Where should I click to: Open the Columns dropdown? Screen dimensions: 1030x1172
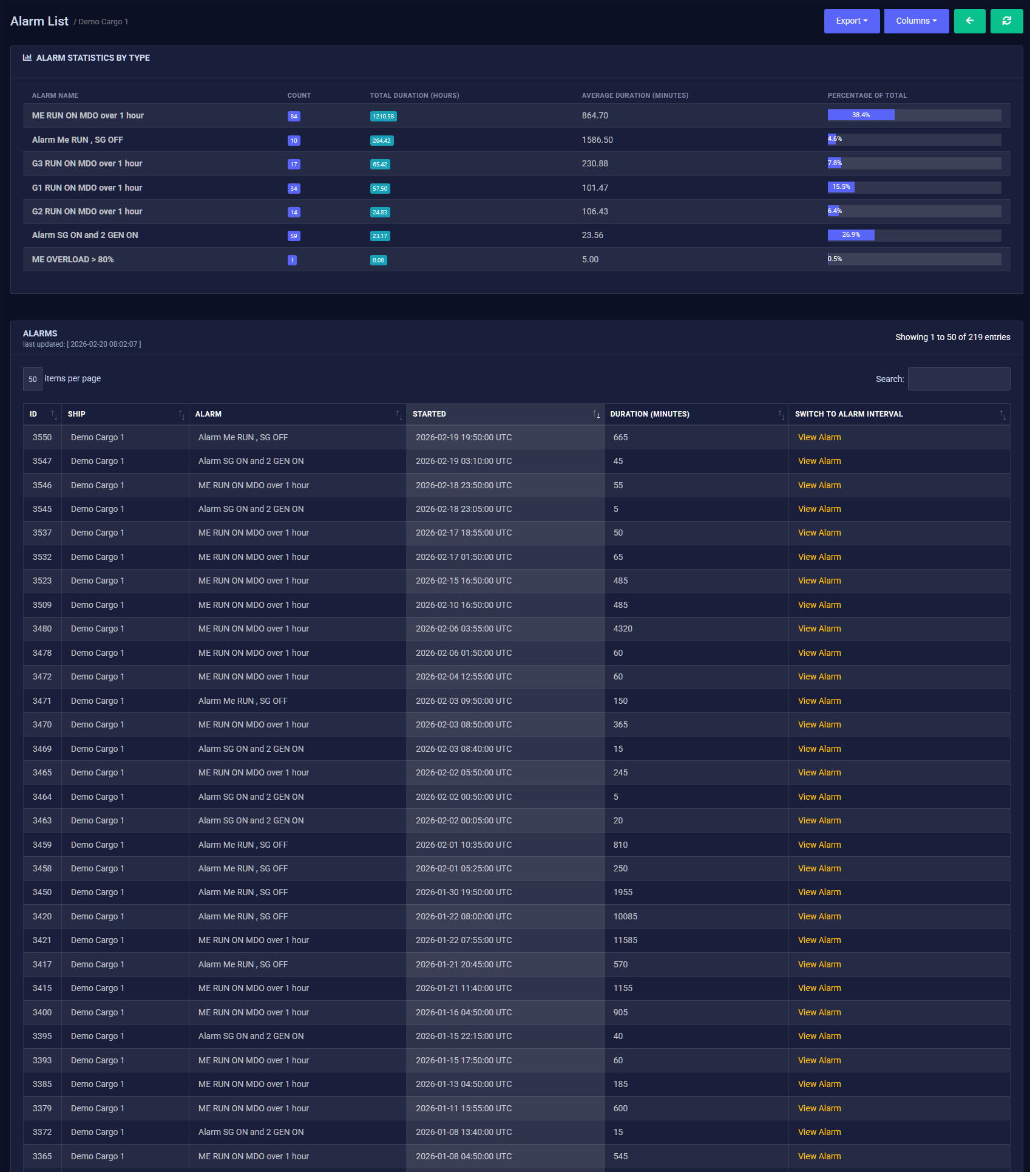[x=916, y=21]
